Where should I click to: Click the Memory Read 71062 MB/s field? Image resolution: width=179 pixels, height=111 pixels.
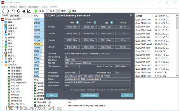point(72,27)
